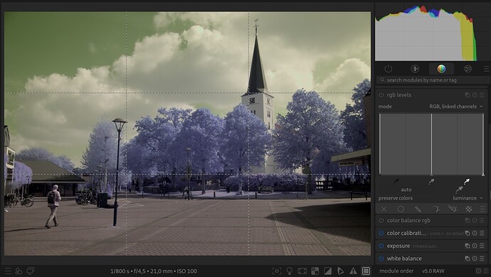Expand the exposure module
The width and height of the screenshot is (491, 277).
[x=398, y=246]
